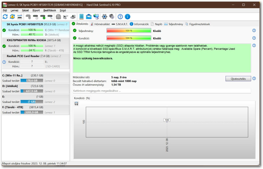Click help icon next to Újratesztelés button
Image resolution: width=263 pixels, height=169 pixels.
pos(254,78)
